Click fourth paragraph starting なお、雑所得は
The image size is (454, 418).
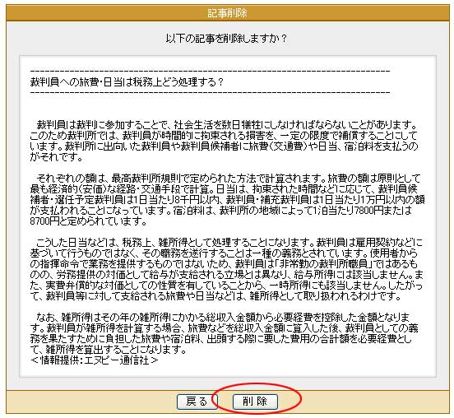click(224, 333)
